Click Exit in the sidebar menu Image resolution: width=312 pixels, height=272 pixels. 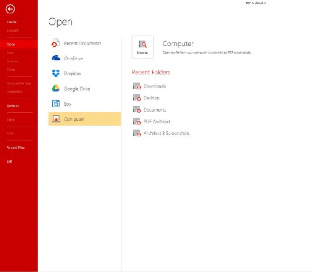[x=9, y=161]
